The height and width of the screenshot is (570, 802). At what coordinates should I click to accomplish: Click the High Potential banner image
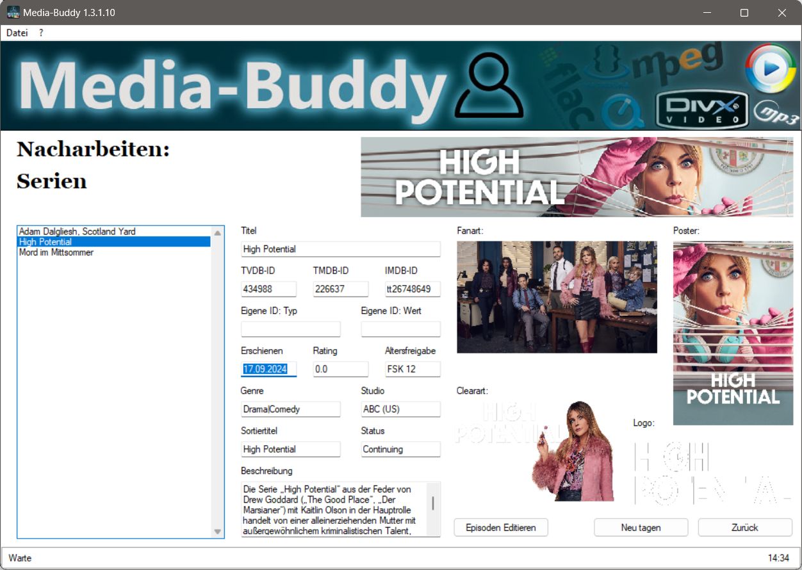577,177
